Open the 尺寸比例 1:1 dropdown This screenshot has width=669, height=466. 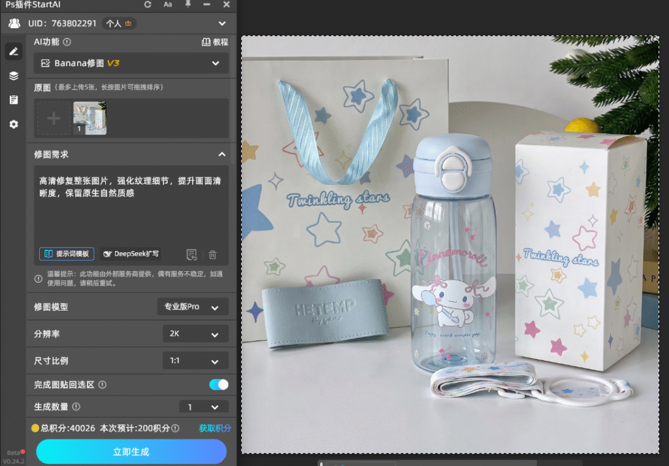point(195,361)
